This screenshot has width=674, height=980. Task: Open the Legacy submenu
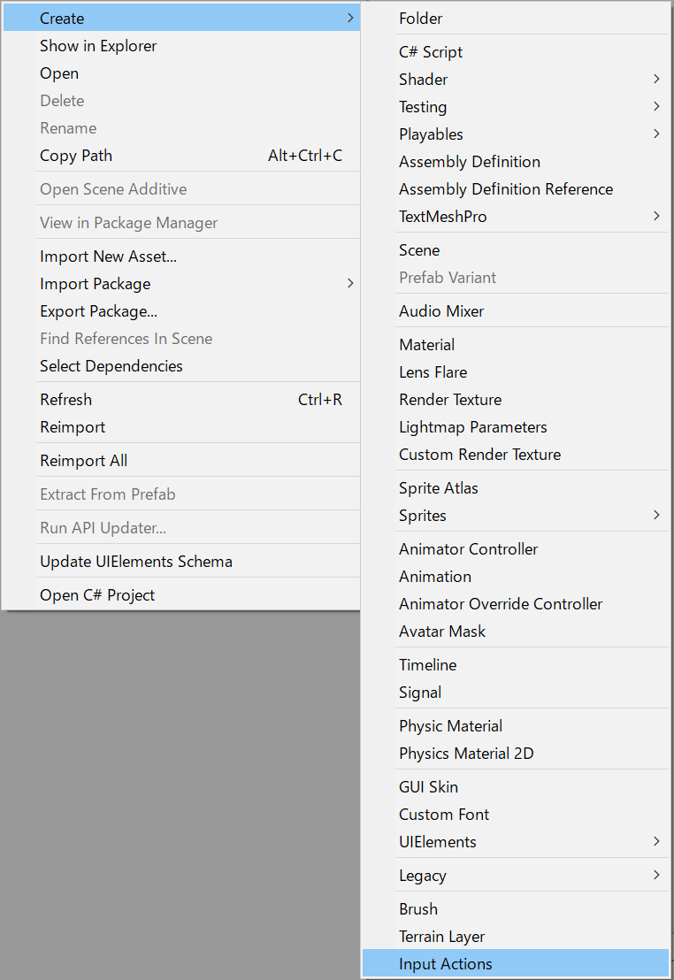click(x=515, y=876)
